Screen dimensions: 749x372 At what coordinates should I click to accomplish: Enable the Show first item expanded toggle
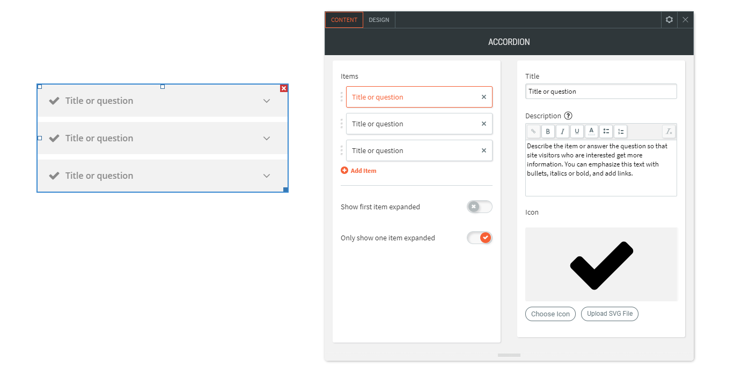click(479, 207)
